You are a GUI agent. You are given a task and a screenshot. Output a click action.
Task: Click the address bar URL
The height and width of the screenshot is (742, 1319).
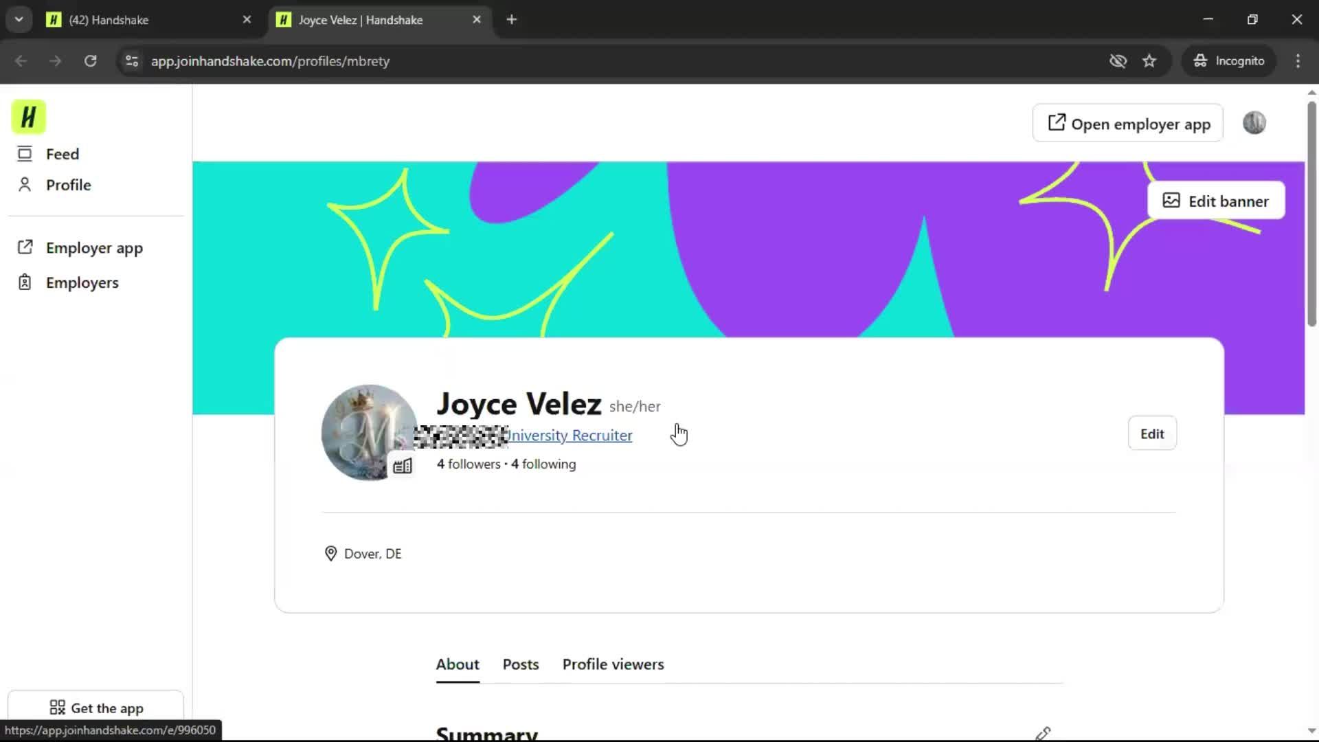(x=270, y=61)
